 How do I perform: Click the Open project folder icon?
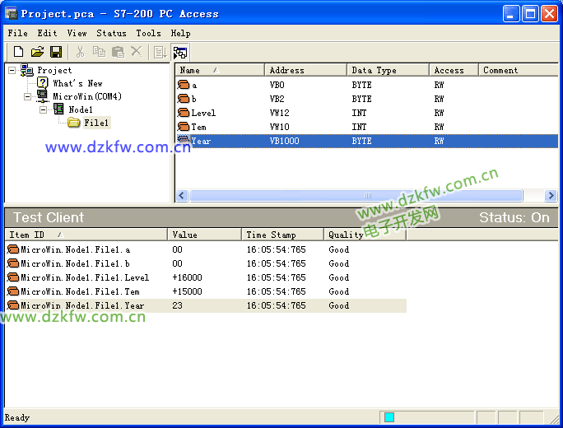(37, 52)
